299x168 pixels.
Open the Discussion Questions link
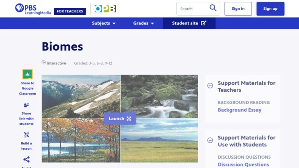(x=243, y=164)
